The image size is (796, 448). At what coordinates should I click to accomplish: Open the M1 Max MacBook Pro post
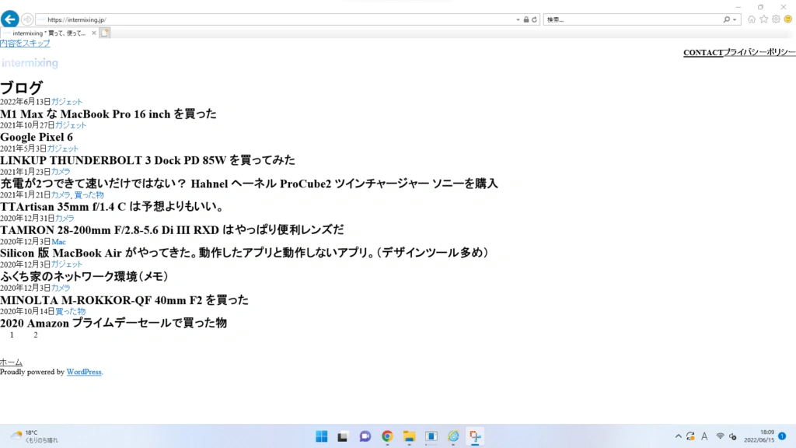108,114
